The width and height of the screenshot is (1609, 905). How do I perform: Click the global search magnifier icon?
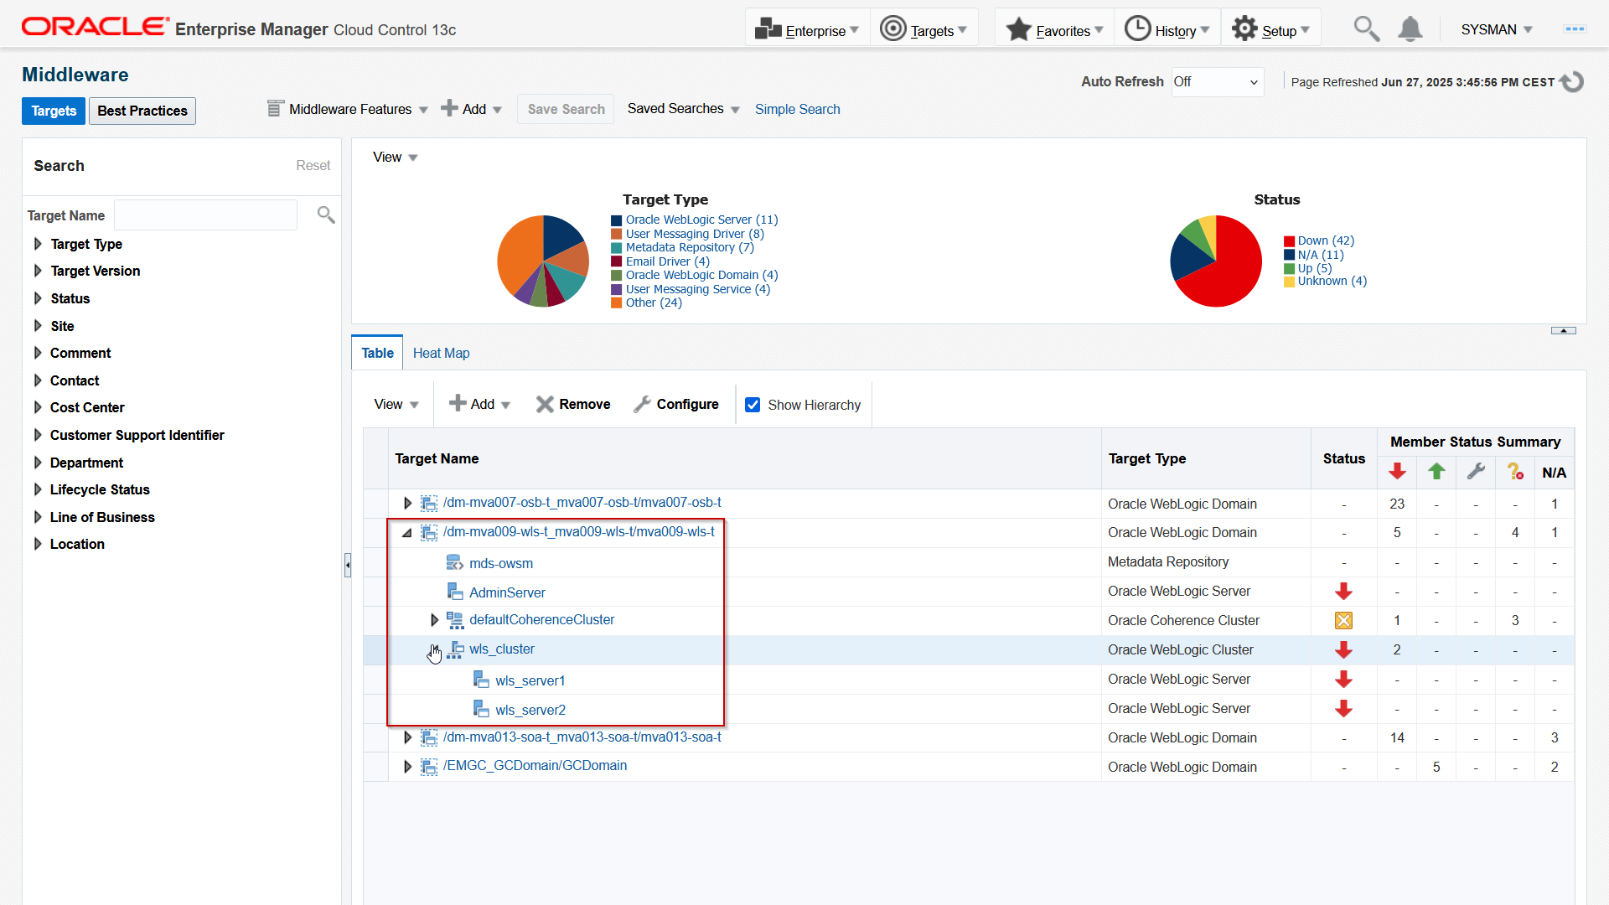(x=1366, y=29)
